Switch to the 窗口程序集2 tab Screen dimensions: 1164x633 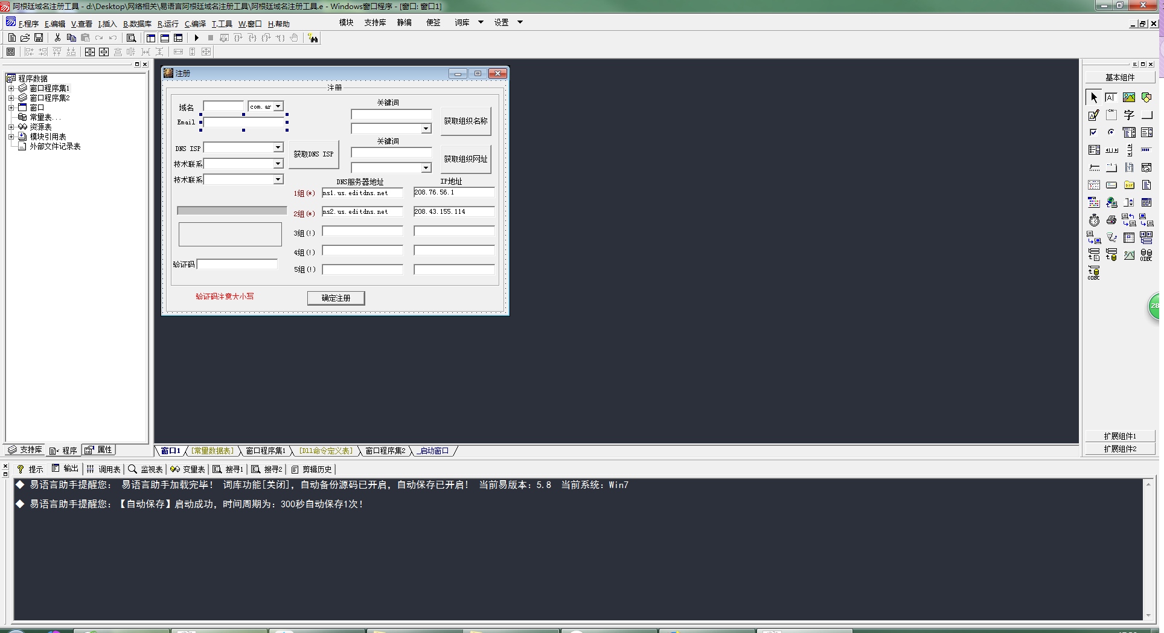385,451
